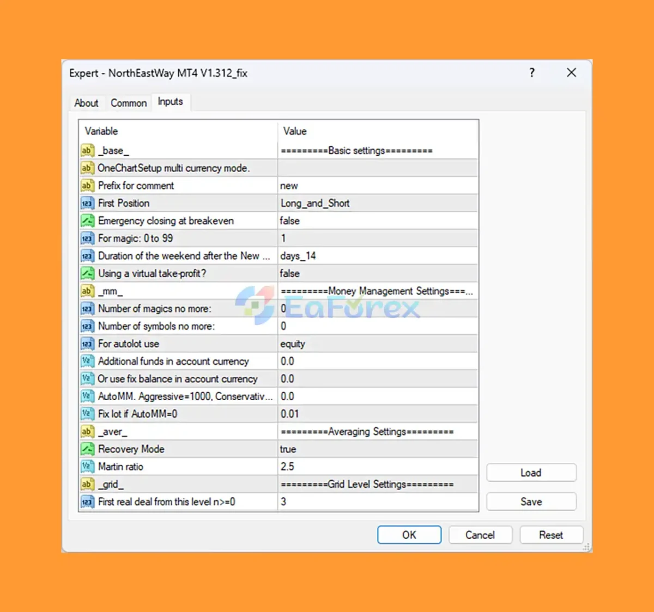Click the string icon beside _grid_

pyautogui.click(x=87, y=484)
